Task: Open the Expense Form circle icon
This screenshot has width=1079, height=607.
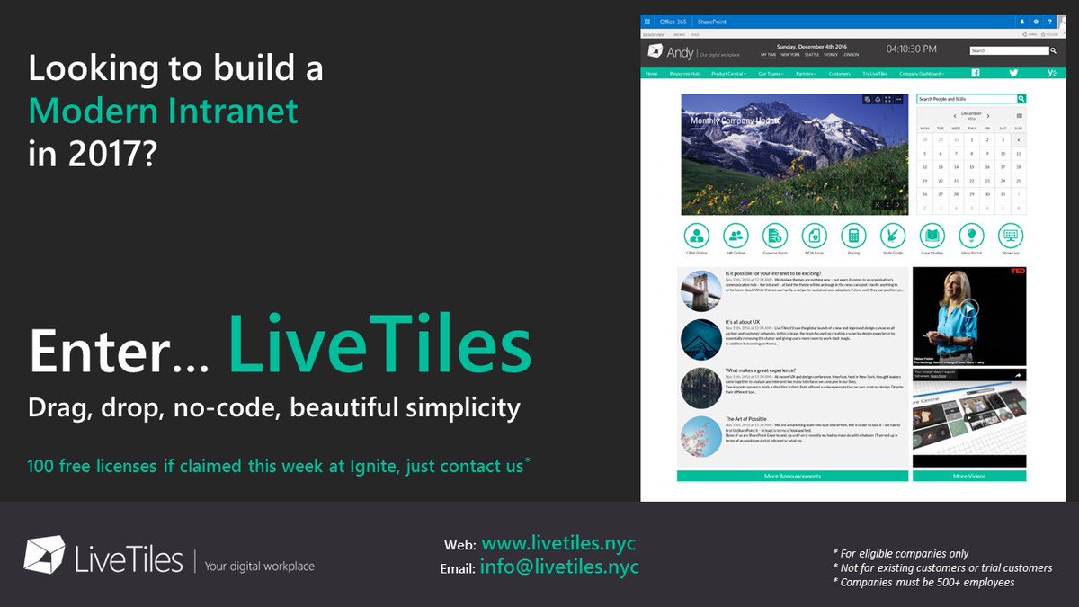Action: pyautogui.click(x=775, y=236)
